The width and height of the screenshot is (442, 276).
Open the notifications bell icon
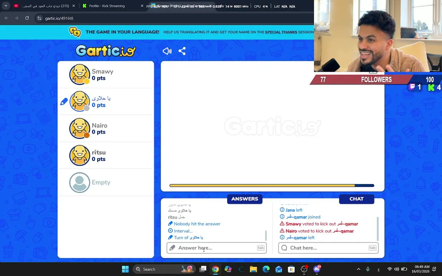point(434,269)
